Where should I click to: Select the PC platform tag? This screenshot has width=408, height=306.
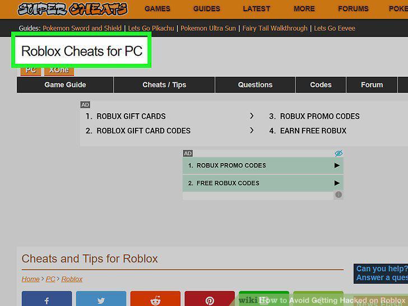click(31, 71)
